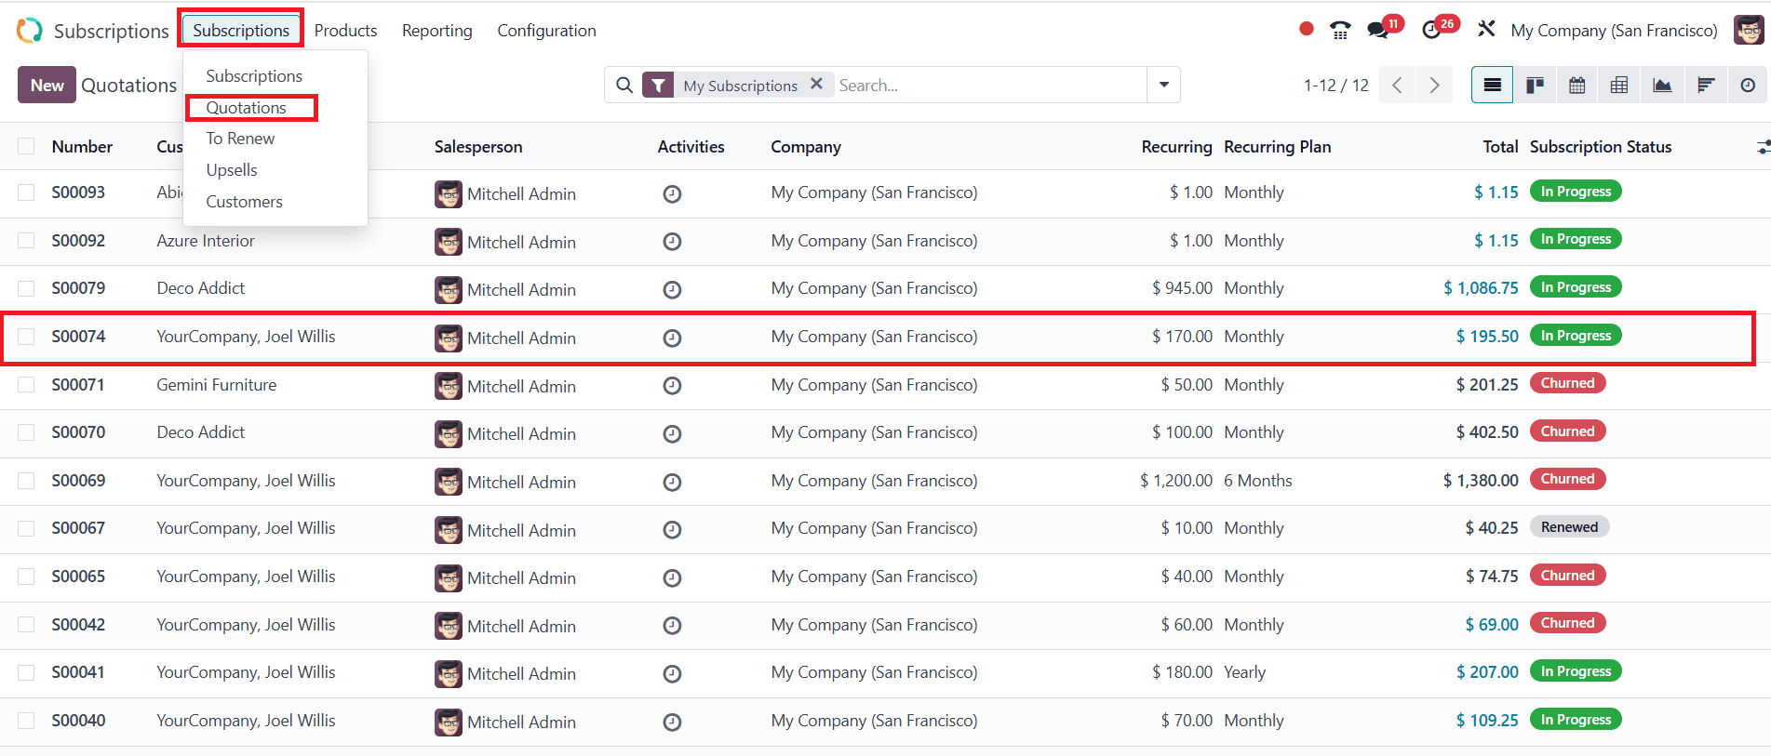Select the checkbox for S00067

[x=26, y=528]
